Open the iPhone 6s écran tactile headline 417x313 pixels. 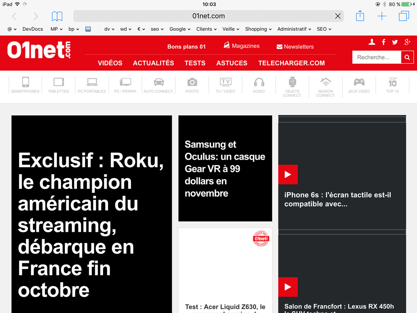[337, 199]
